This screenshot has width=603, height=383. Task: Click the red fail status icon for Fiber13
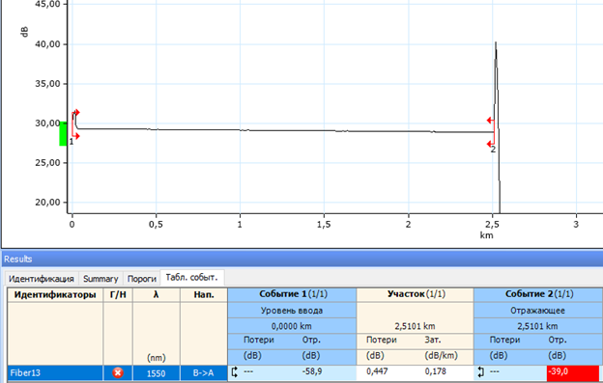coord(118,372)
